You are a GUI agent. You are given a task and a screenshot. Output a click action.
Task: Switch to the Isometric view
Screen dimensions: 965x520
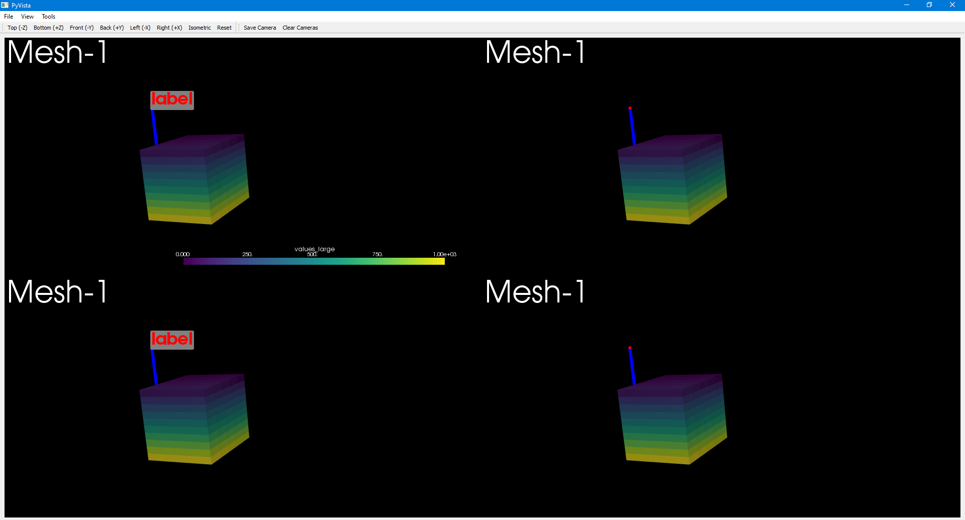pos(200,28)
